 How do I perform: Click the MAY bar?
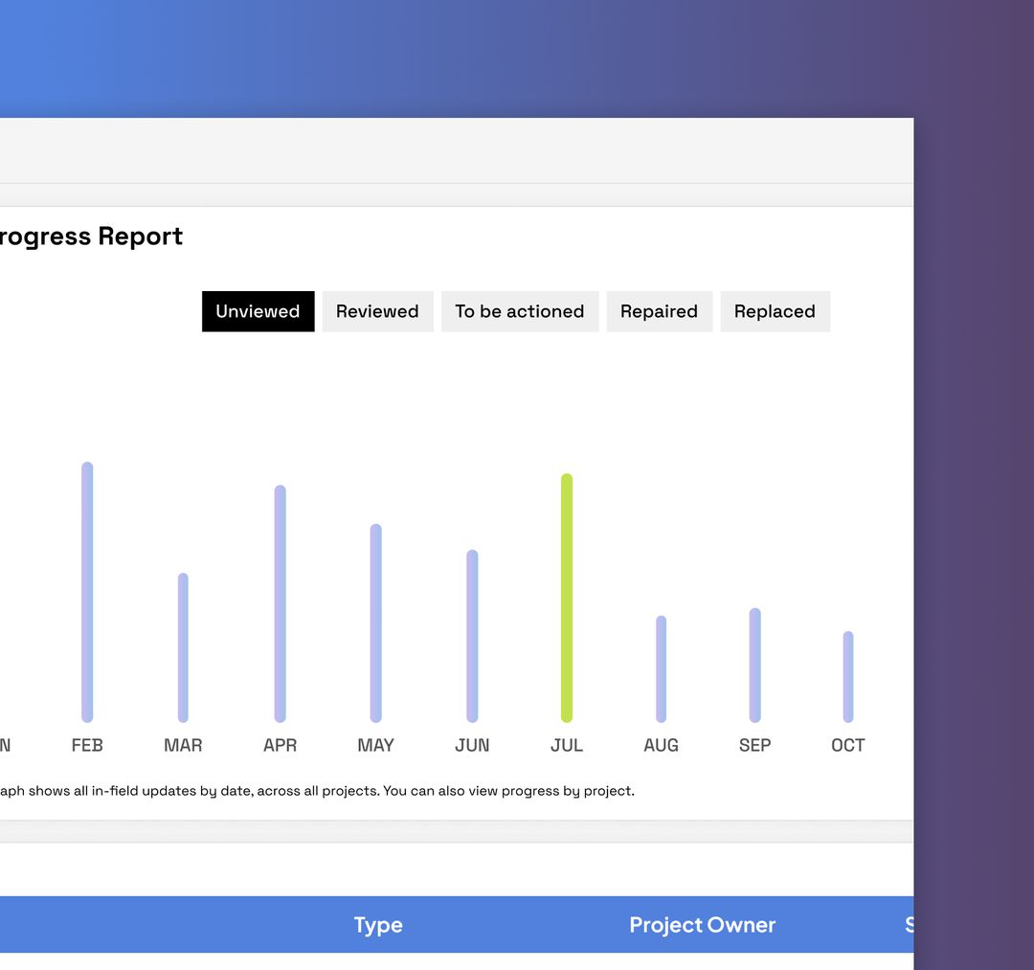375,622
